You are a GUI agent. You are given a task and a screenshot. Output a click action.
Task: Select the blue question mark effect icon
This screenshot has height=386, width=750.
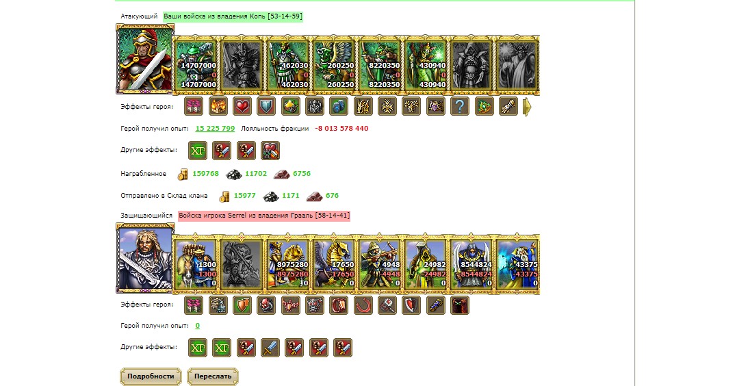[460, 106]
